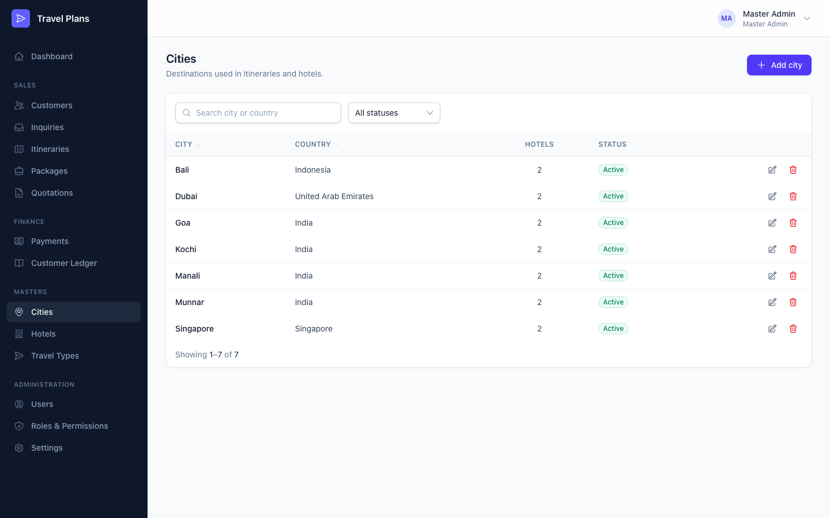Click the Travel Plans logo icon
The width and height of the screenshot is (830, 518).
[21, 18]
